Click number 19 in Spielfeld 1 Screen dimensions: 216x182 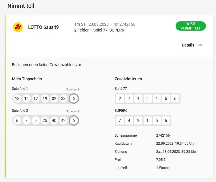(x=45, y=99)
